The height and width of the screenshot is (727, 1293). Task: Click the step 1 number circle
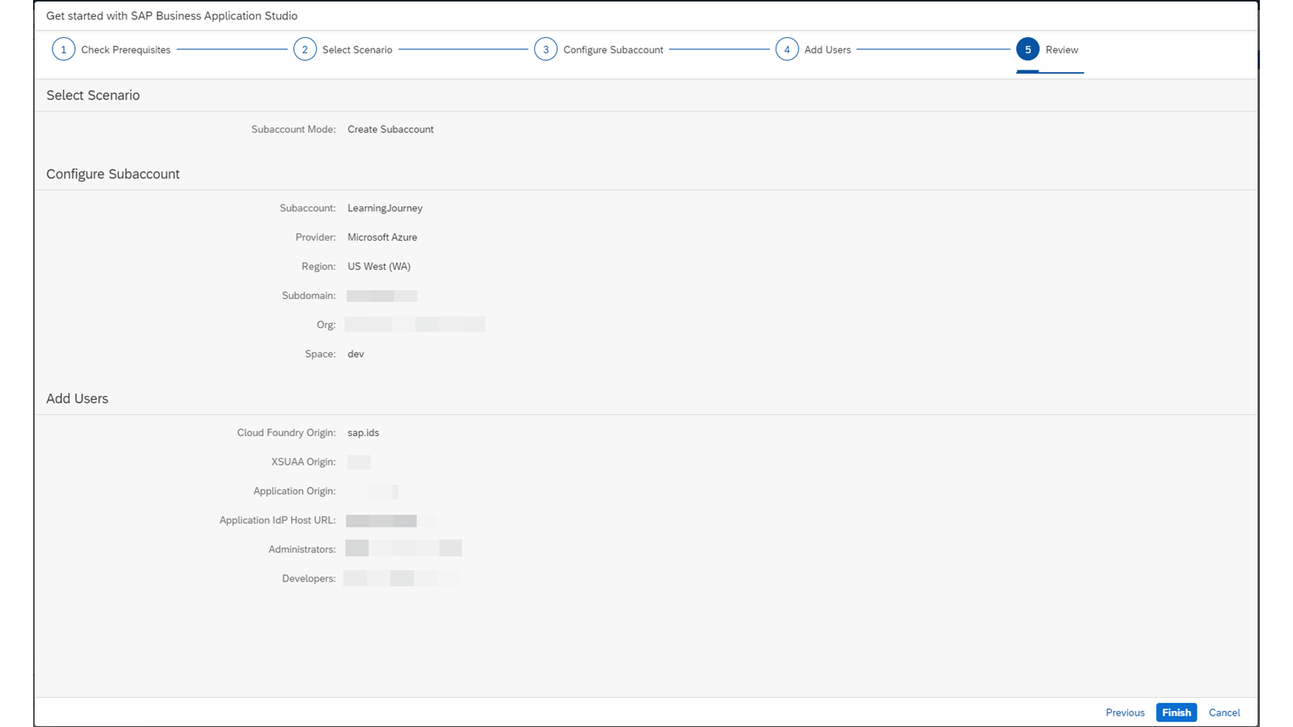(x=64, y=49)
